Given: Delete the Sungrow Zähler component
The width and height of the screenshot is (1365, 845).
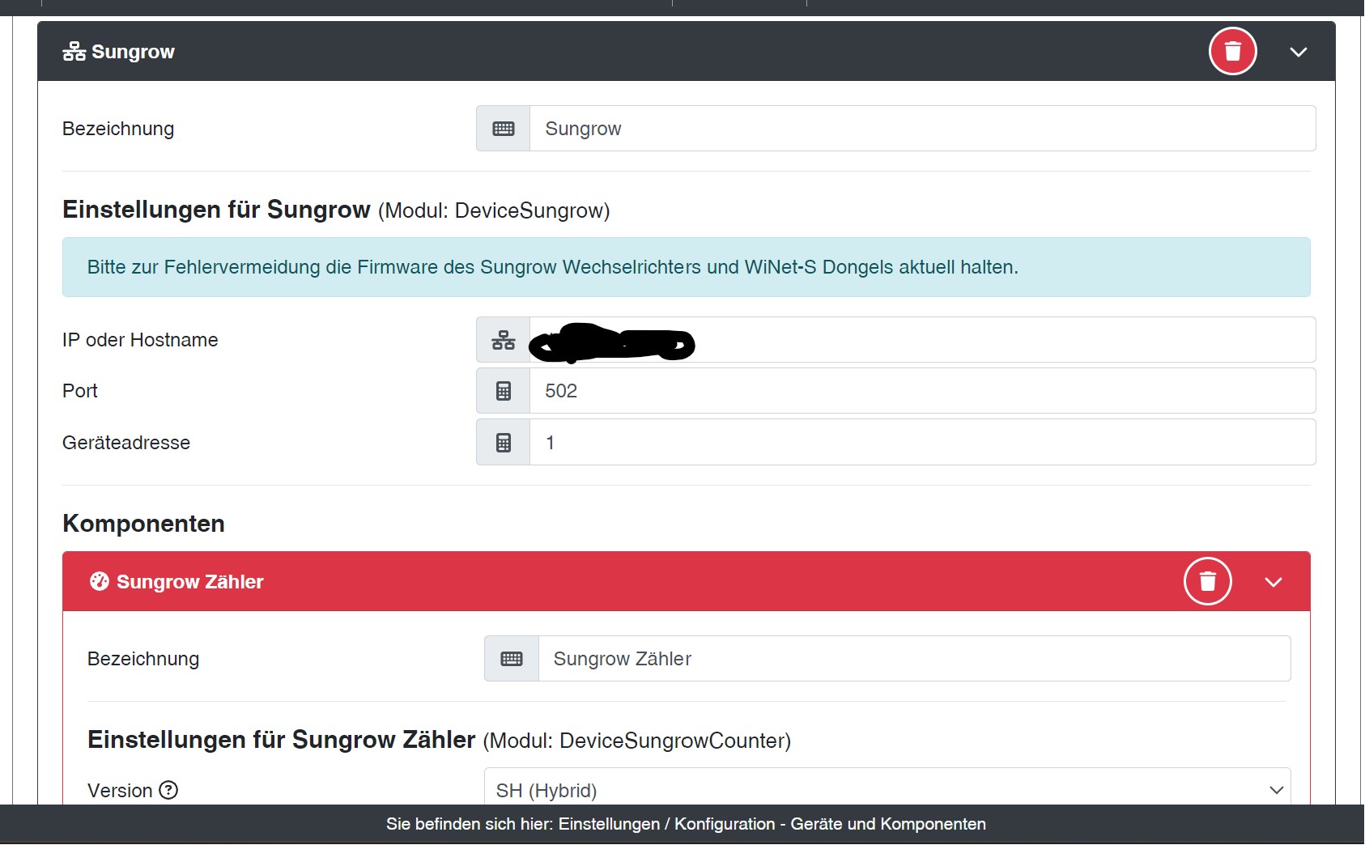Looking at the screenshot, I should pos(1207,581).
